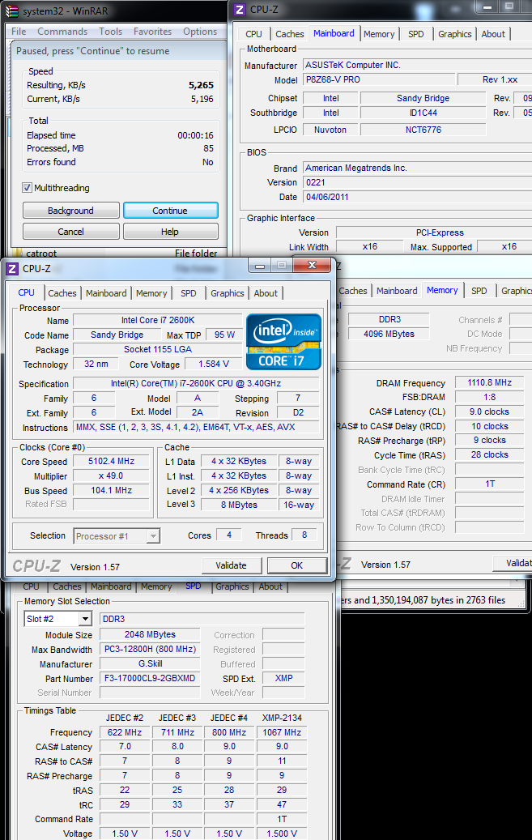The image size is (532, 840).
Task: Select SPD tab in bottom CPU-Z window
Action: click(x=194, y=586)
